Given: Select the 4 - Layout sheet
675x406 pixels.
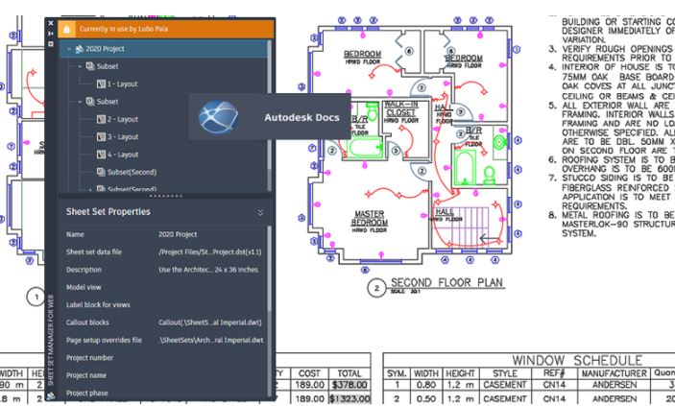Looking at the screenshot, I should 123,155.
